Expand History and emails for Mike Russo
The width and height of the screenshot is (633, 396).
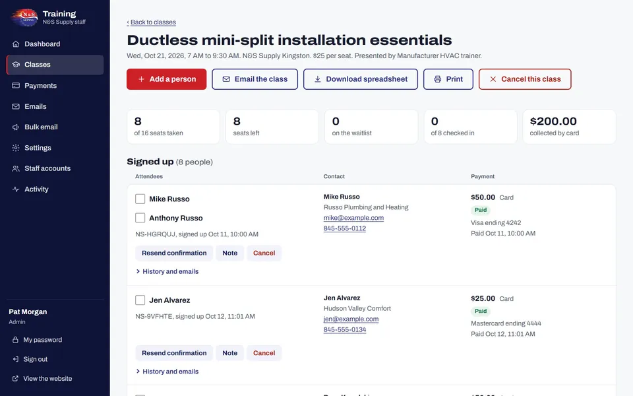tap(167, 271)
